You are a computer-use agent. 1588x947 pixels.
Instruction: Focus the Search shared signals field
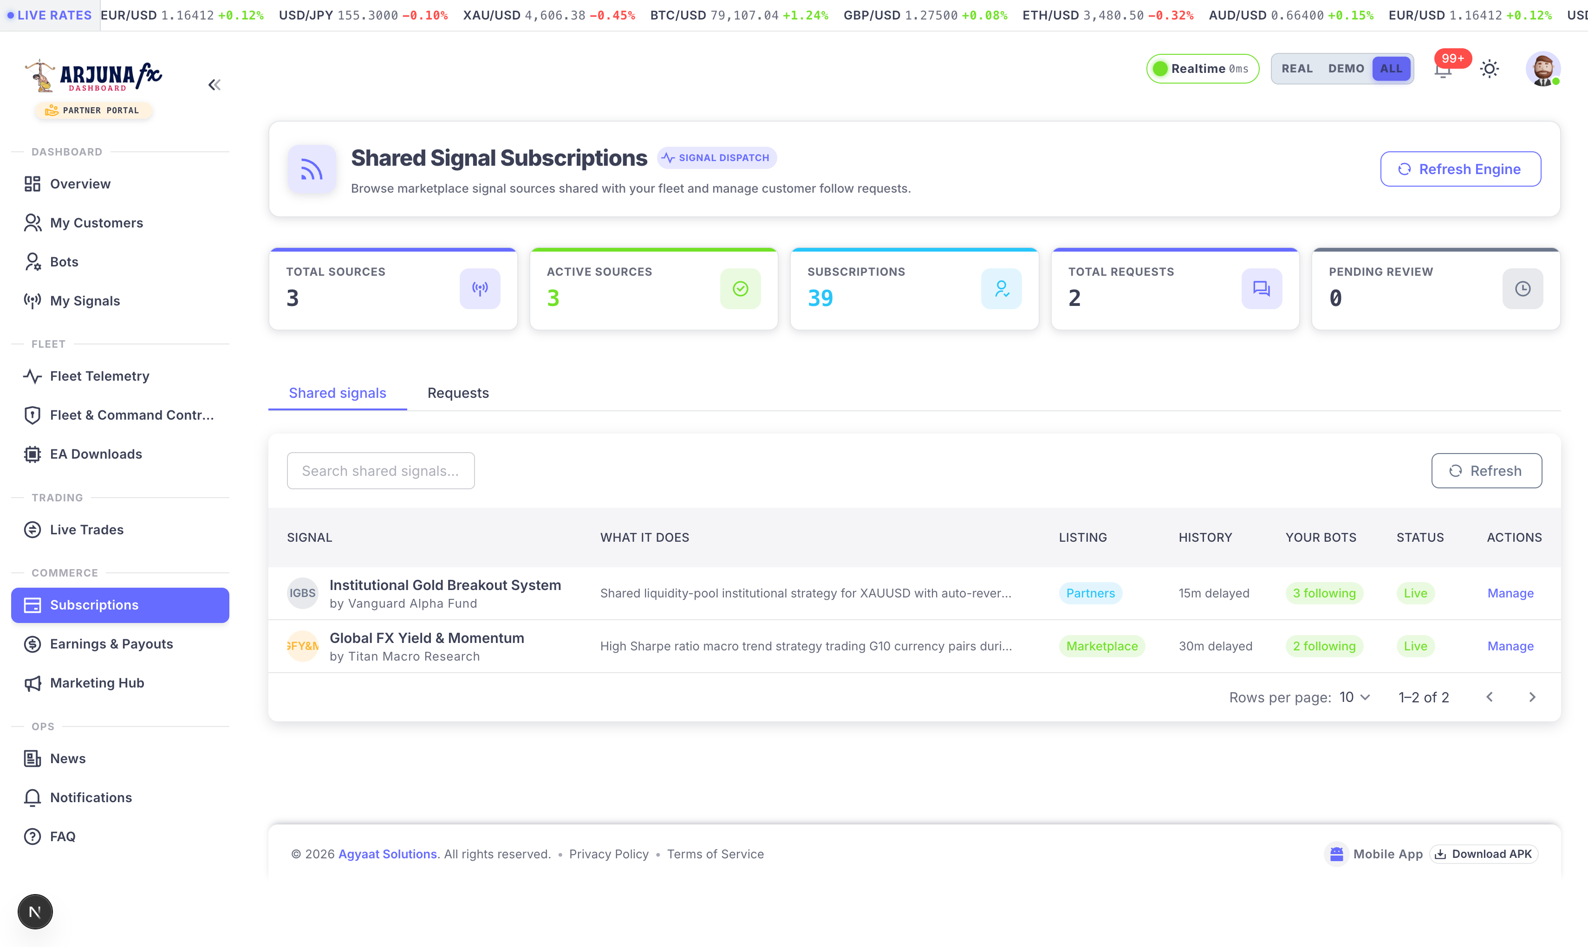(381, 471)
